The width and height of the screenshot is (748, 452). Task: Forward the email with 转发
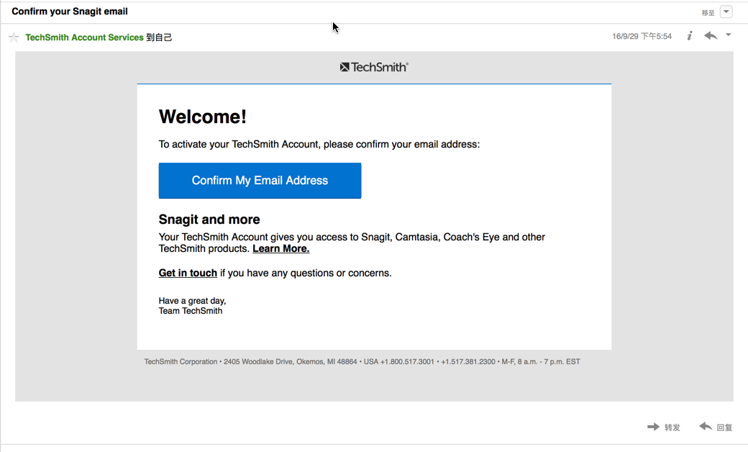coord(664,427)
